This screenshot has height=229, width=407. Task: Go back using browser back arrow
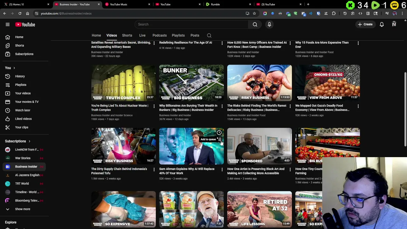click(4, 13)
